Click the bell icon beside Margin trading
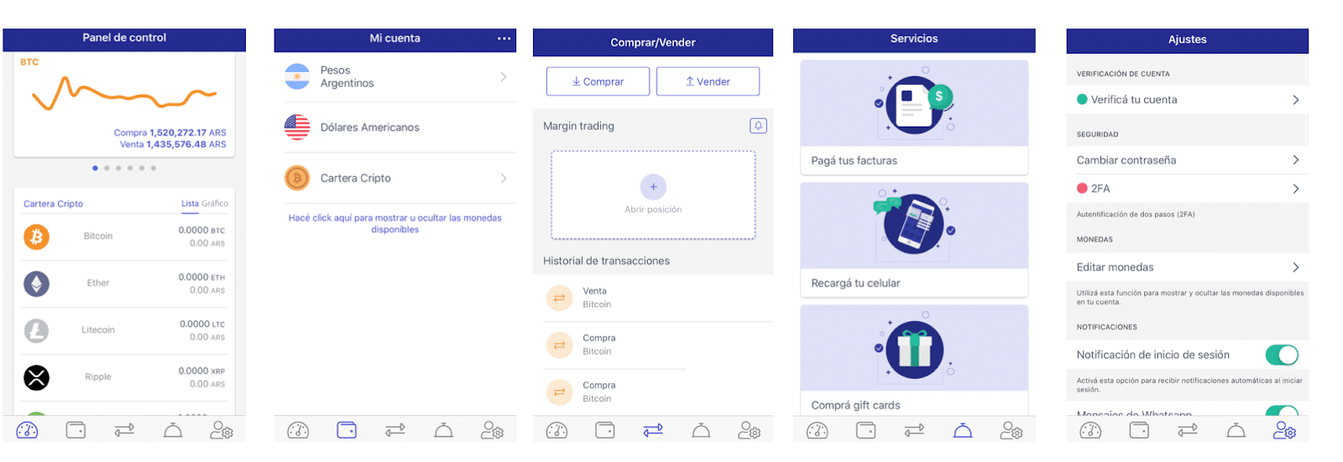The height and width of the screenshot is (462, 1343). pyautogui.click(x=758, y=126)
